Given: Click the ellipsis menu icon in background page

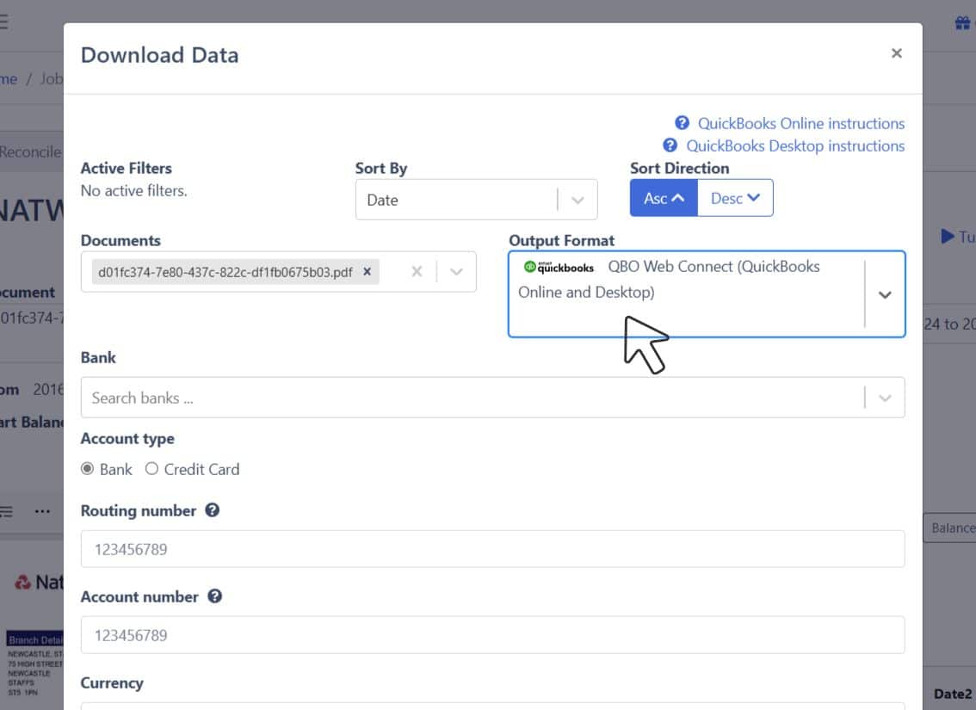Looking at the screenshot, I should (x=42, y=511).
